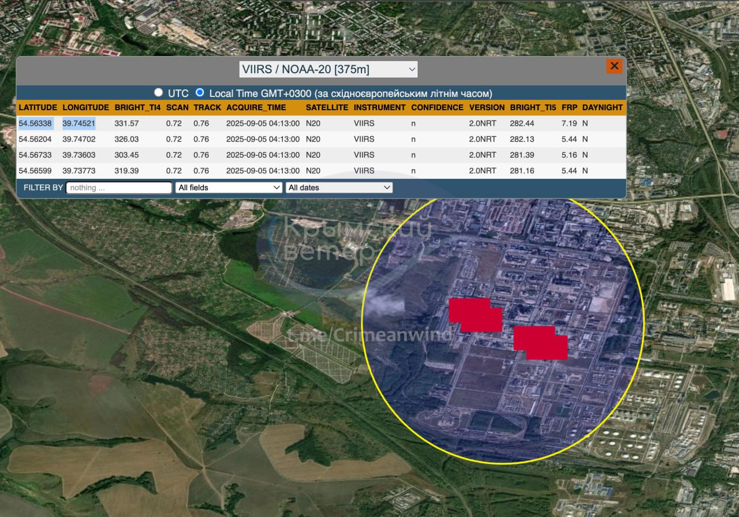Sort table by LONGITUDE column header

pyautogui.click(x=85, y=107)
